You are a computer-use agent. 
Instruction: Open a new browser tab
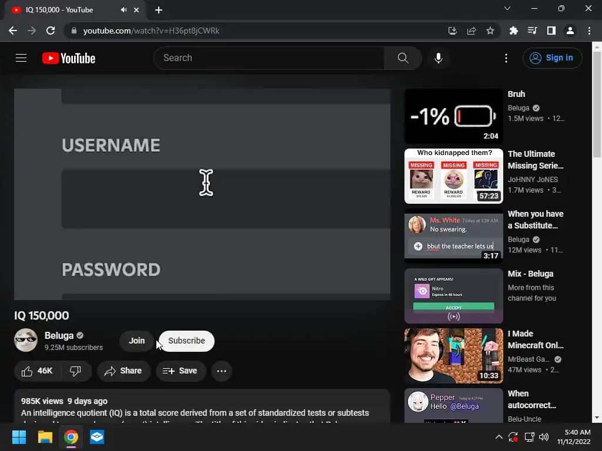[159, 10]
